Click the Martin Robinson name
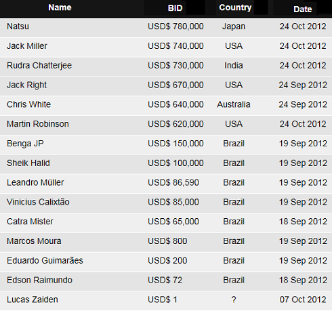Viewport: 332px width, 311px height. 38,124
